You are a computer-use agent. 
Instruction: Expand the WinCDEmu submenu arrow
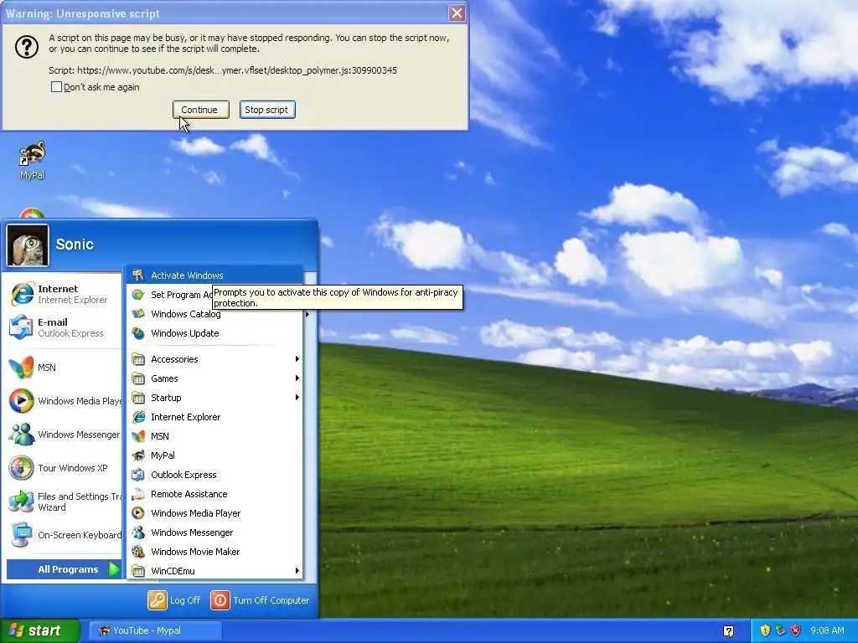click(297, 571)
